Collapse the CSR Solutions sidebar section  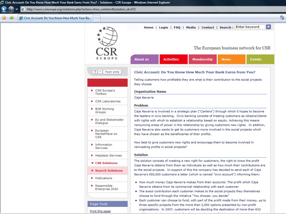click(108, 163)
